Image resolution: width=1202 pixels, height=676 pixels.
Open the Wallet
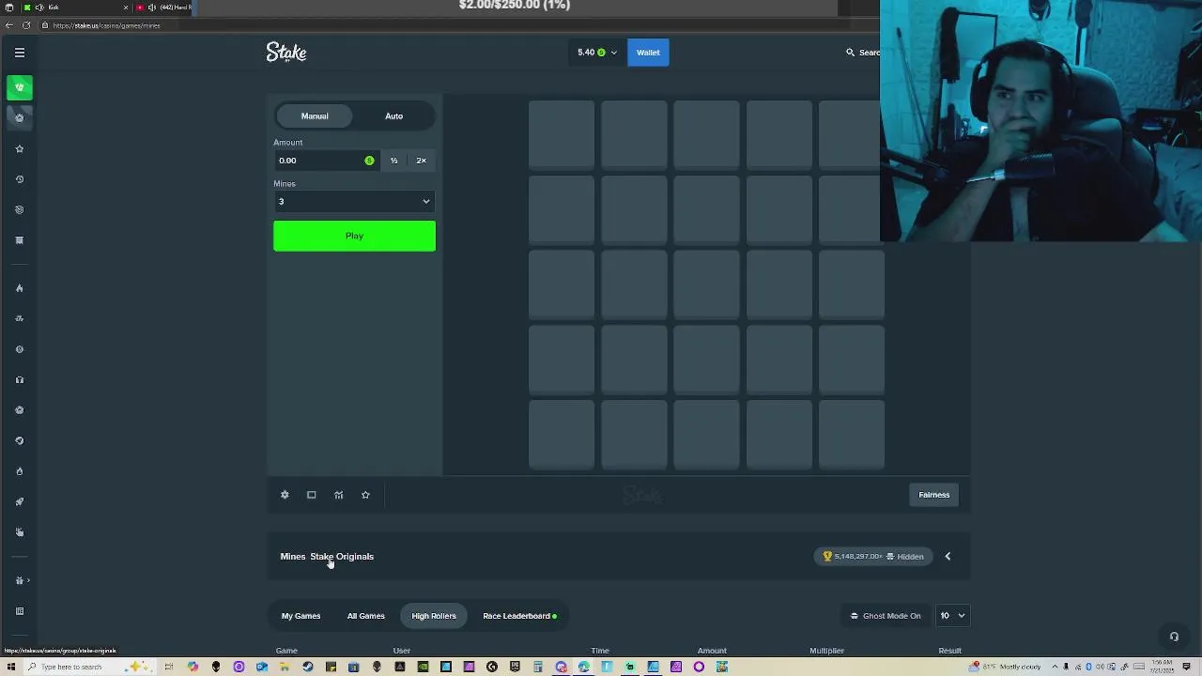coord(648,53)
